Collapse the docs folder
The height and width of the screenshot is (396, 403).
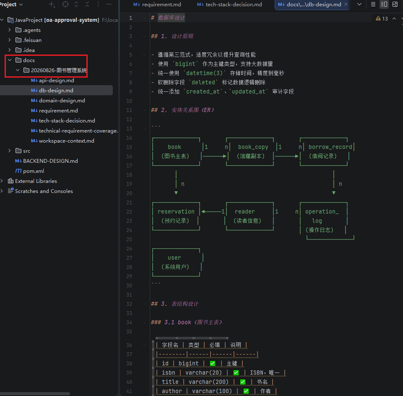click(x=10, y=60)
